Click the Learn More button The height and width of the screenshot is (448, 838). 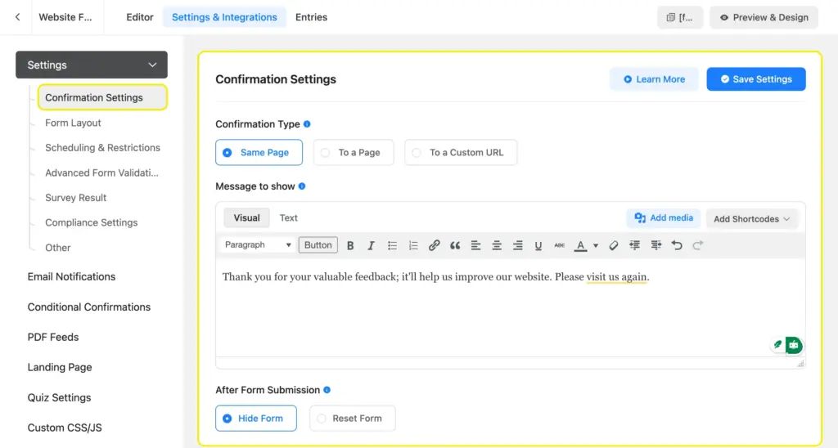pyautogui.click(x=654, y=79)
